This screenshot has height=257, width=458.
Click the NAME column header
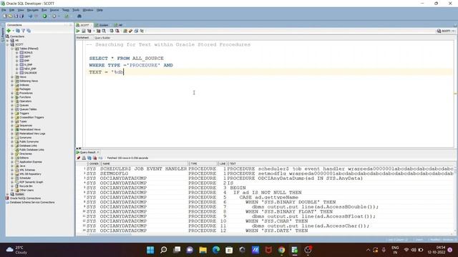(x=145, y=163)
